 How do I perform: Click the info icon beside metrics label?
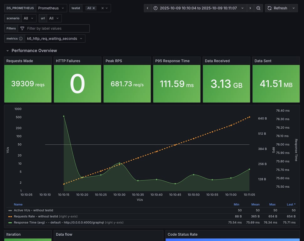(21, 39)
